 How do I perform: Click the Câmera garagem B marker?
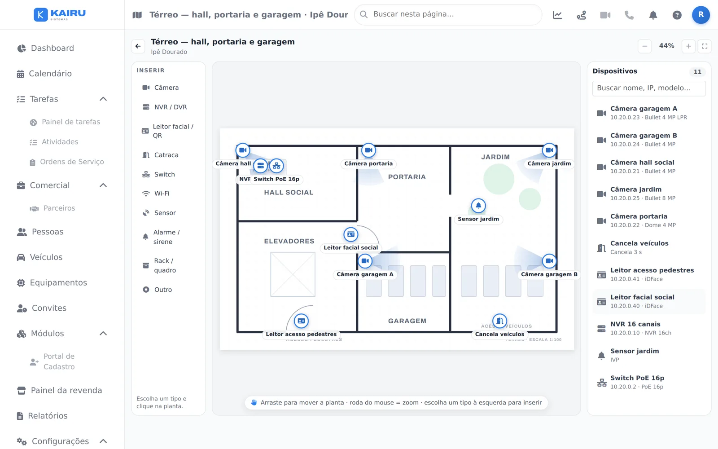coord(549,261)
